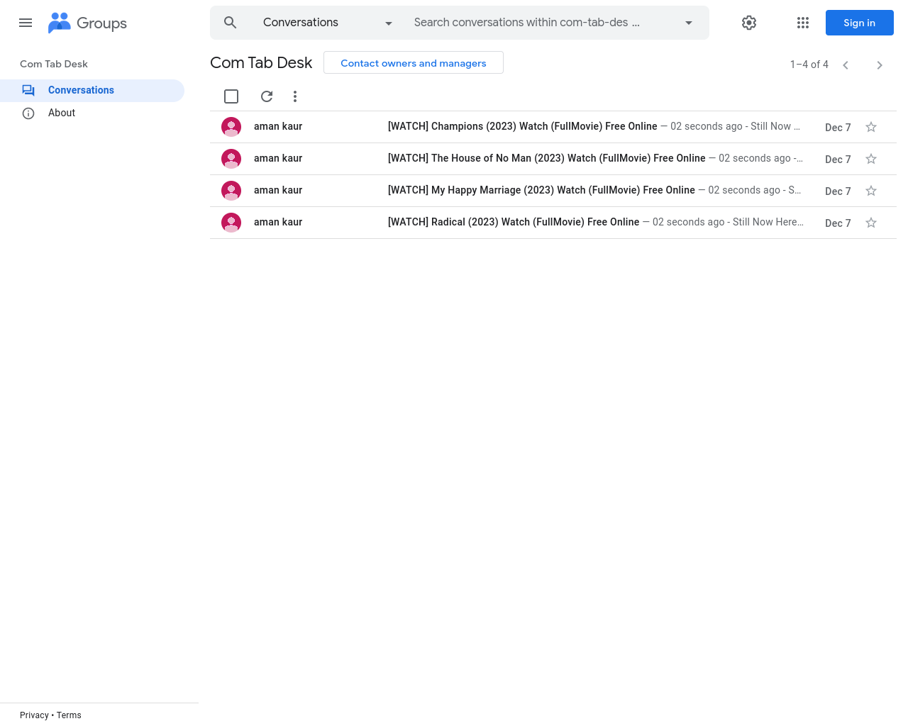Open the main hamburger menu
This screenshot has height=726, width=908.
coord(26,23)
